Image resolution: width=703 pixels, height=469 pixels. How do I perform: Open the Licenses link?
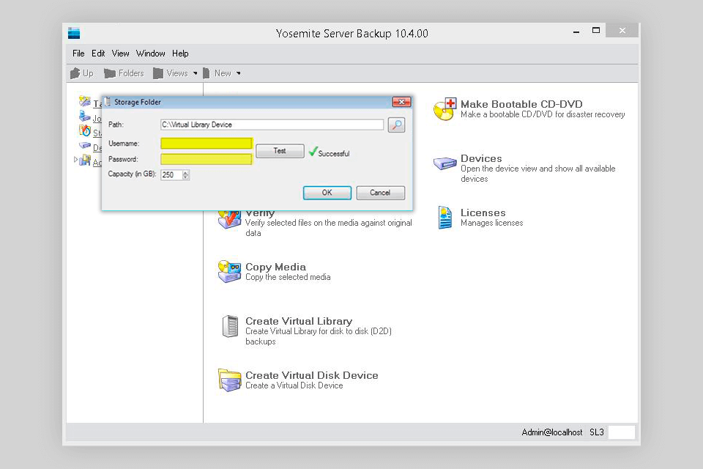tap(483, 213)
